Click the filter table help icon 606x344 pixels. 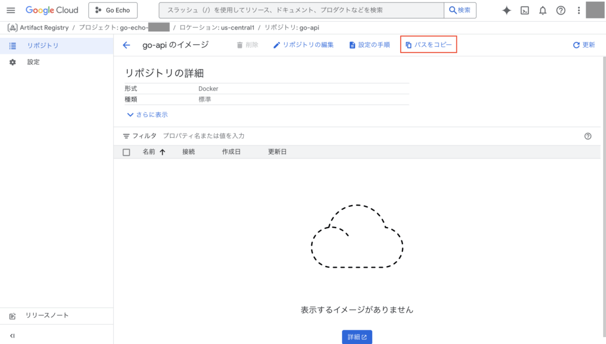[x=588, y=136]
